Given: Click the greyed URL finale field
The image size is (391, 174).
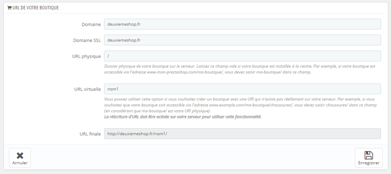Looking at the screenshot, I should pyautogui.click(x=242, y=134).
